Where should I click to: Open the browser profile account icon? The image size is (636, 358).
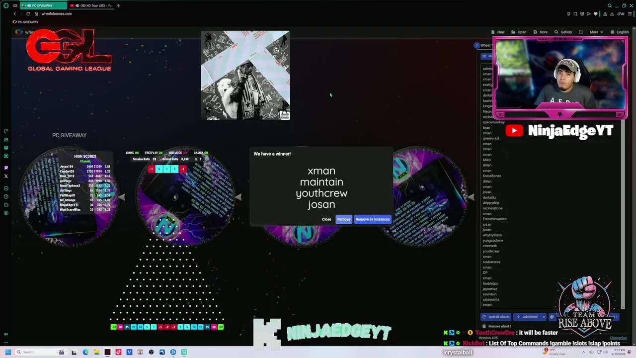[x=605, y=14]
